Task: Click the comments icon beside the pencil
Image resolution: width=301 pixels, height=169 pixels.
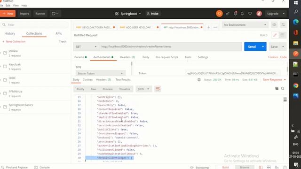Action: coord(282,35)
